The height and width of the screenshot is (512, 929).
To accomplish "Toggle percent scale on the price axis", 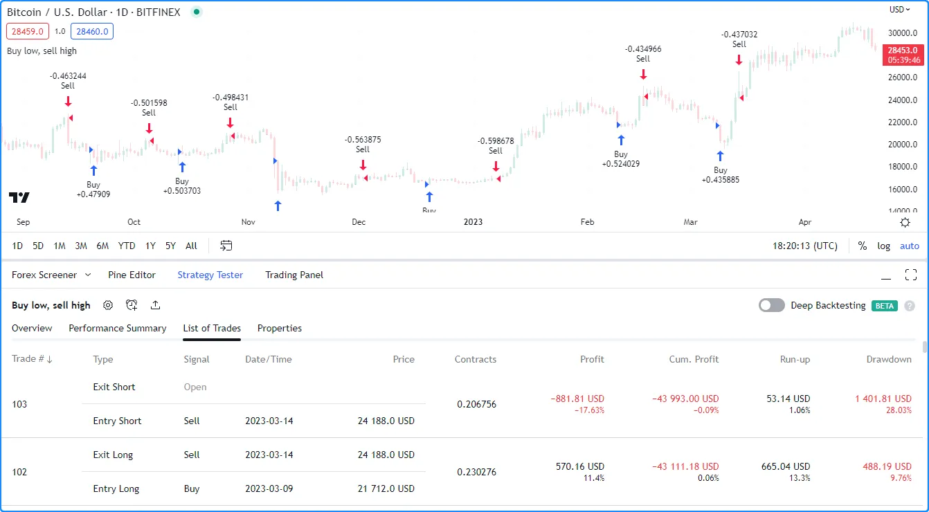I will tap(863, 246).
